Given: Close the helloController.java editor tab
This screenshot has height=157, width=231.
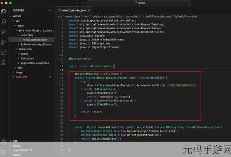Looking at the screenshot, I should click(x=89, y=10).
